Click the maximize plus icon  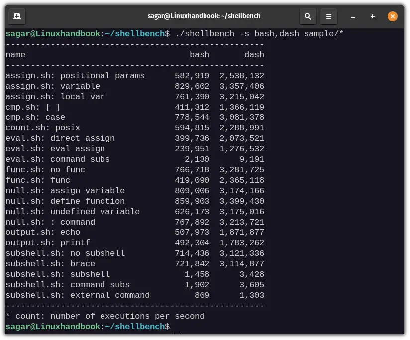(x=372, y=16)
